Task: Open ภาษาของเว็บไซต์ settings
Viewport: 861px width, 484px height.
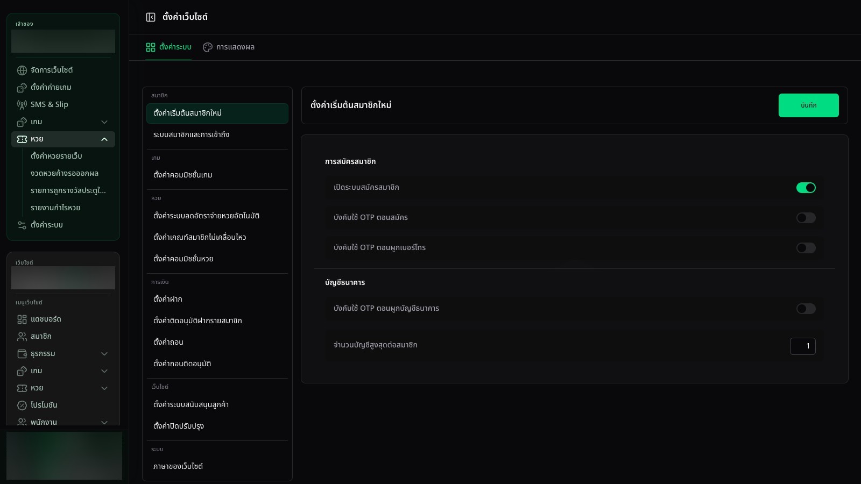Action: 217,467
